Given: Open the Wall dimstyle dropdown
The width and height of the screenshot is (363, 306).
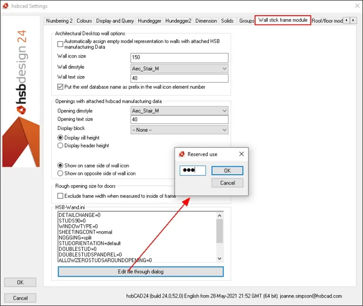Looking at the screenshot, I should point(180,68).
